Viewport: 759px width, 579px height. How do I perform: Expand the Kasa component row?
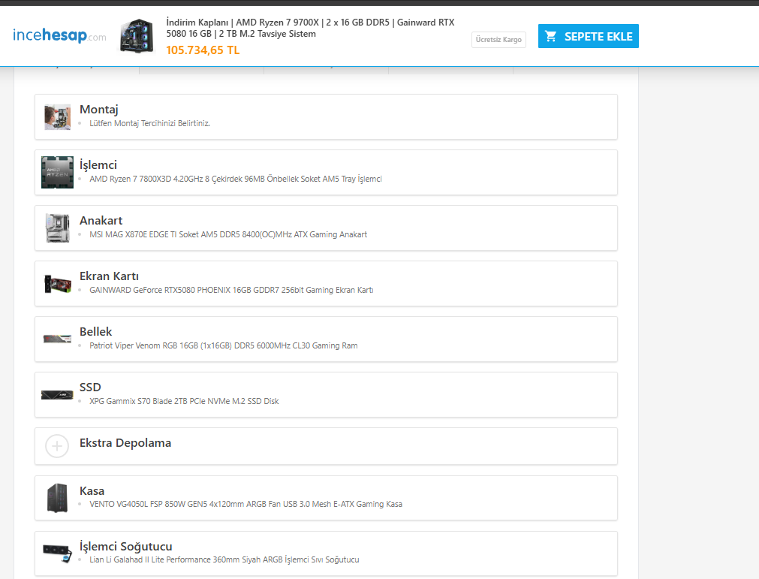(x=327, y=498)
